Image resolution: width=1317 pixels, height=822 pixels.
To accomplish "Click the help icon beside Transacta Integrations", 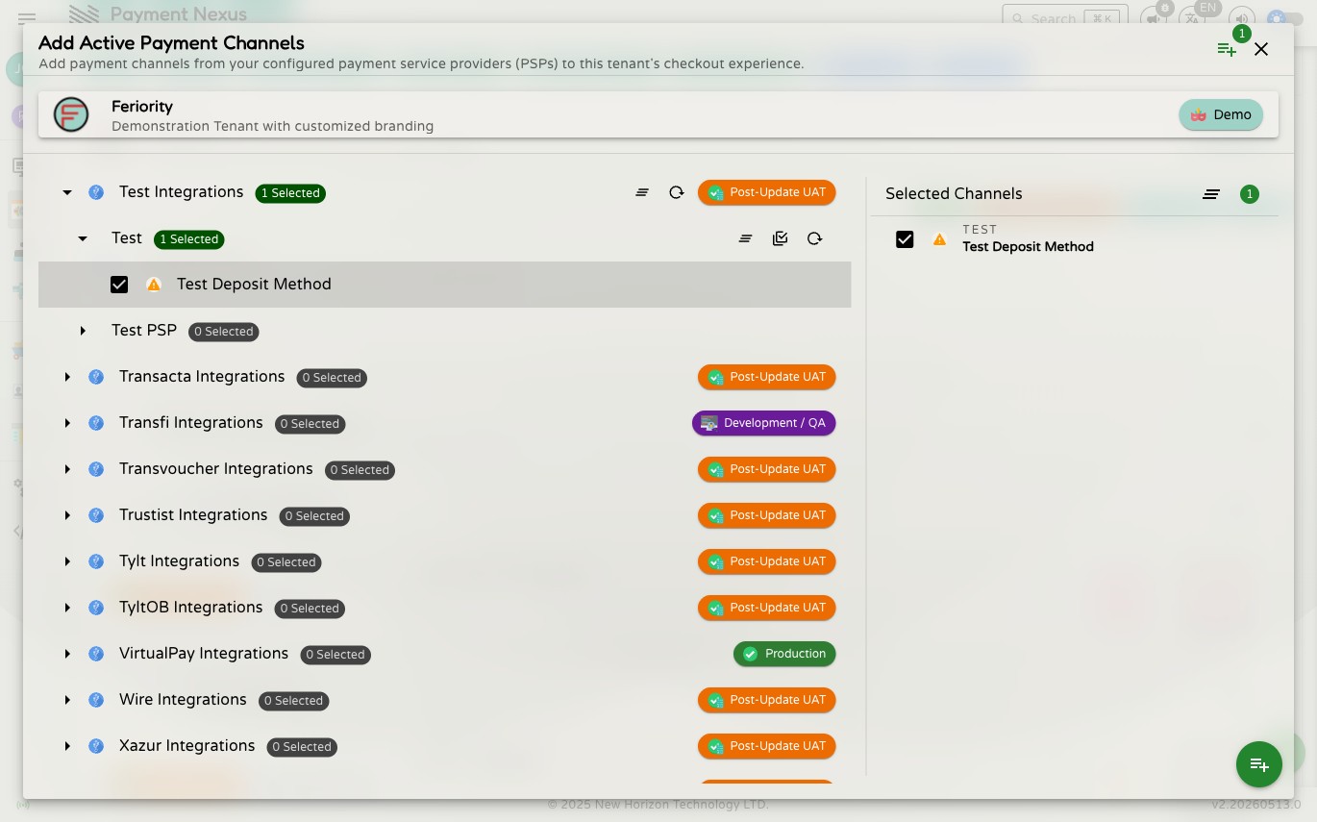I will click(x=96, y=377).
